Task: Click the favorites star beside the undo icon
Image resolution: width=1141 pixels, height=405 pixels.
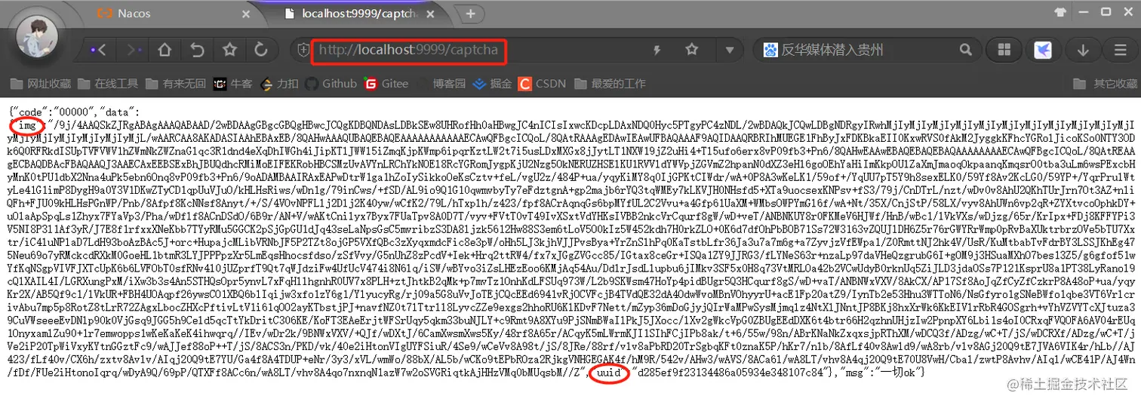Action: [229, 50]
